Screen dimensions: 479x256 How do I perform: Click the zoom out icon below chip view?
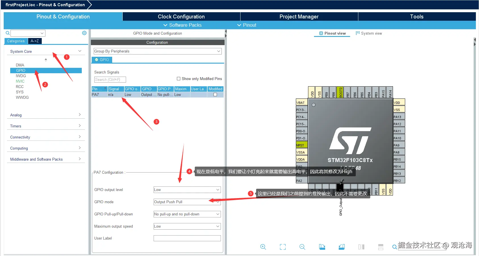302,247
